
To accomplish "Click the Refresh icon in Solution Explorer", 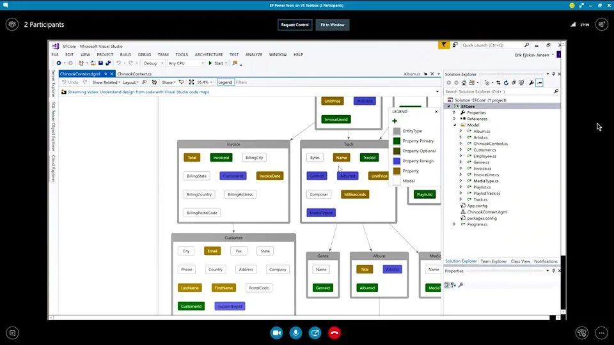I will click(506, 82).
